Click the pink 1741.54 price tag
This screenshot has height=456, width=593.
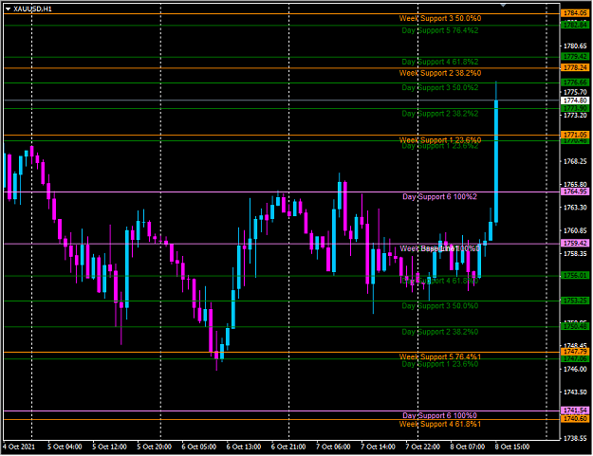point(575,410)
